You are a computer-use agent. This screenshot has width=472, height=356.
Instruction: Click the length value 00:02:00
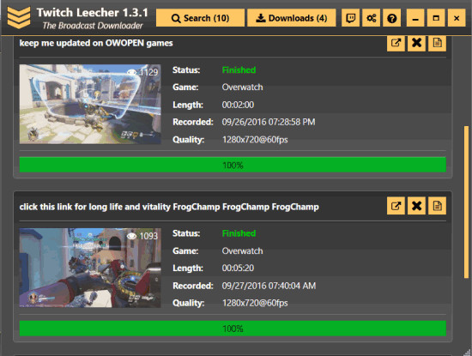(238, 105)
